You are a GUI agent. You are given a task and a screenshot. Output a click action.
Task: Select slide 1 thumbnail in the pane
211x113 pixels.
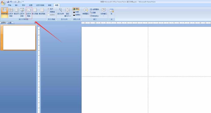(19, 38)
